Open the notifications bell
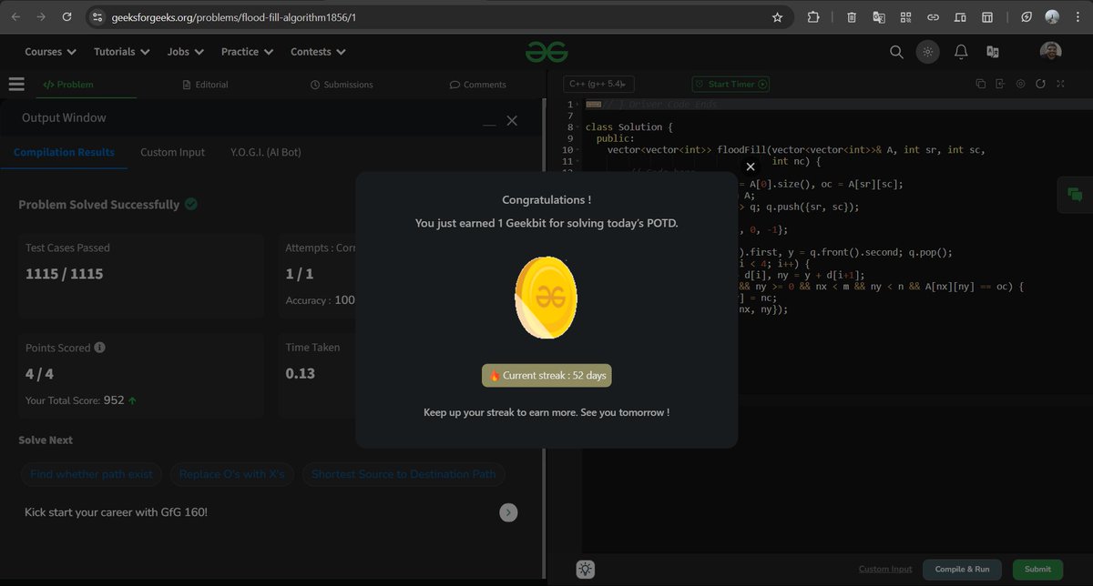 [x=960, y=52]
